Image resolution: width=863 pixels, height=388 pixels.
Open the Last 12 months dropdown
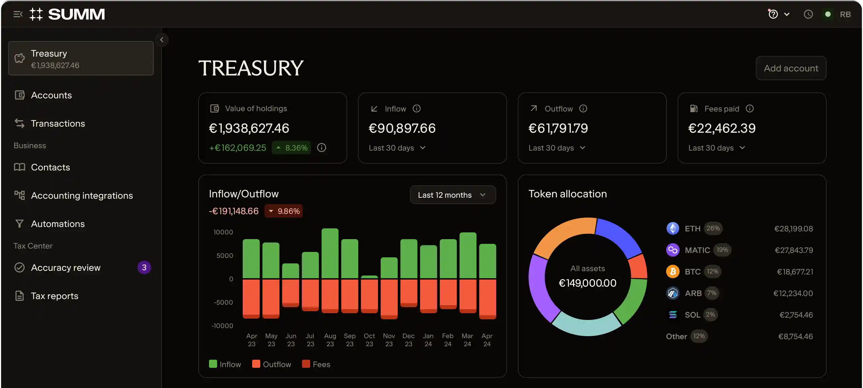point(452,195)
